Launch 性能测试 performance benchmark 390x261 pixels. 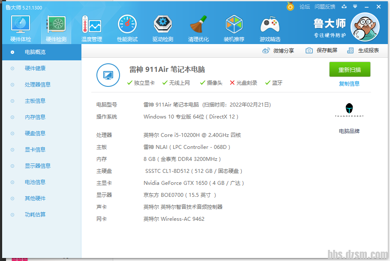click(x=127, y=29)
